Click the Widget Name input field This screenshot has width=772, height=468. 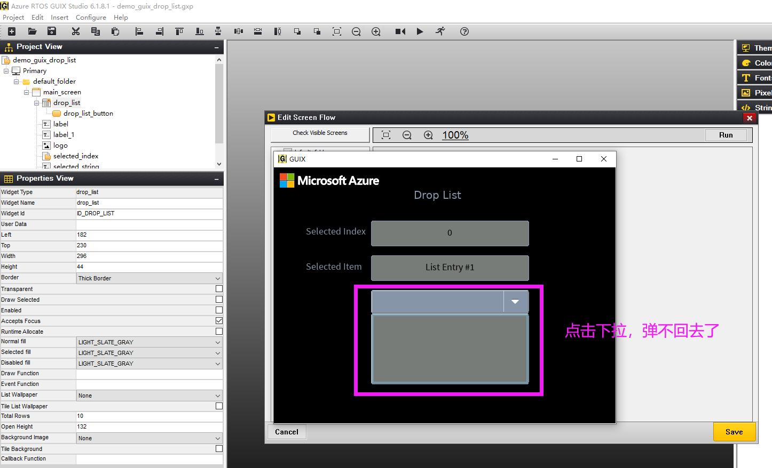pos(149,203)
